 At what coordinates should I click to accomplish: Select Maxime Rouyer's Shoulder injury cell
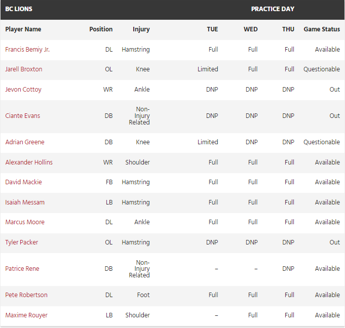click(137, 315)
